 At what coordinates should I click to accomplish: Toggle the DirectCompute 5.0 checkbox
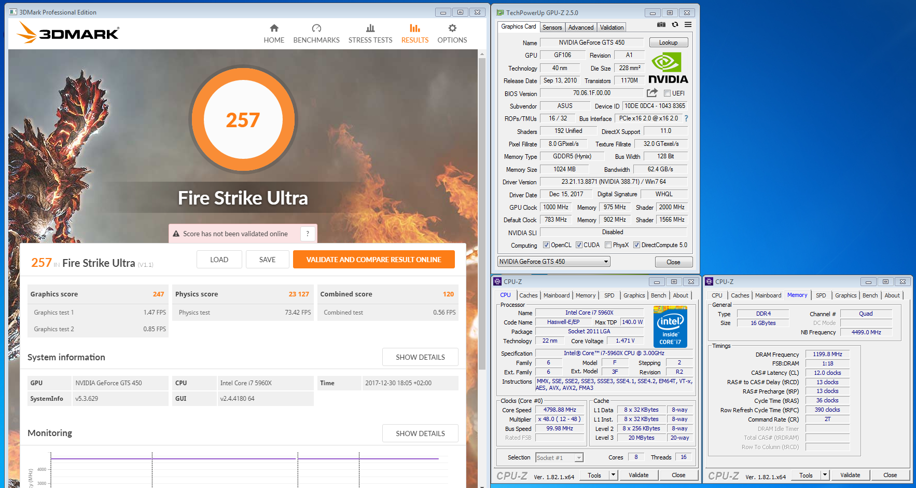tap(636, 245)
